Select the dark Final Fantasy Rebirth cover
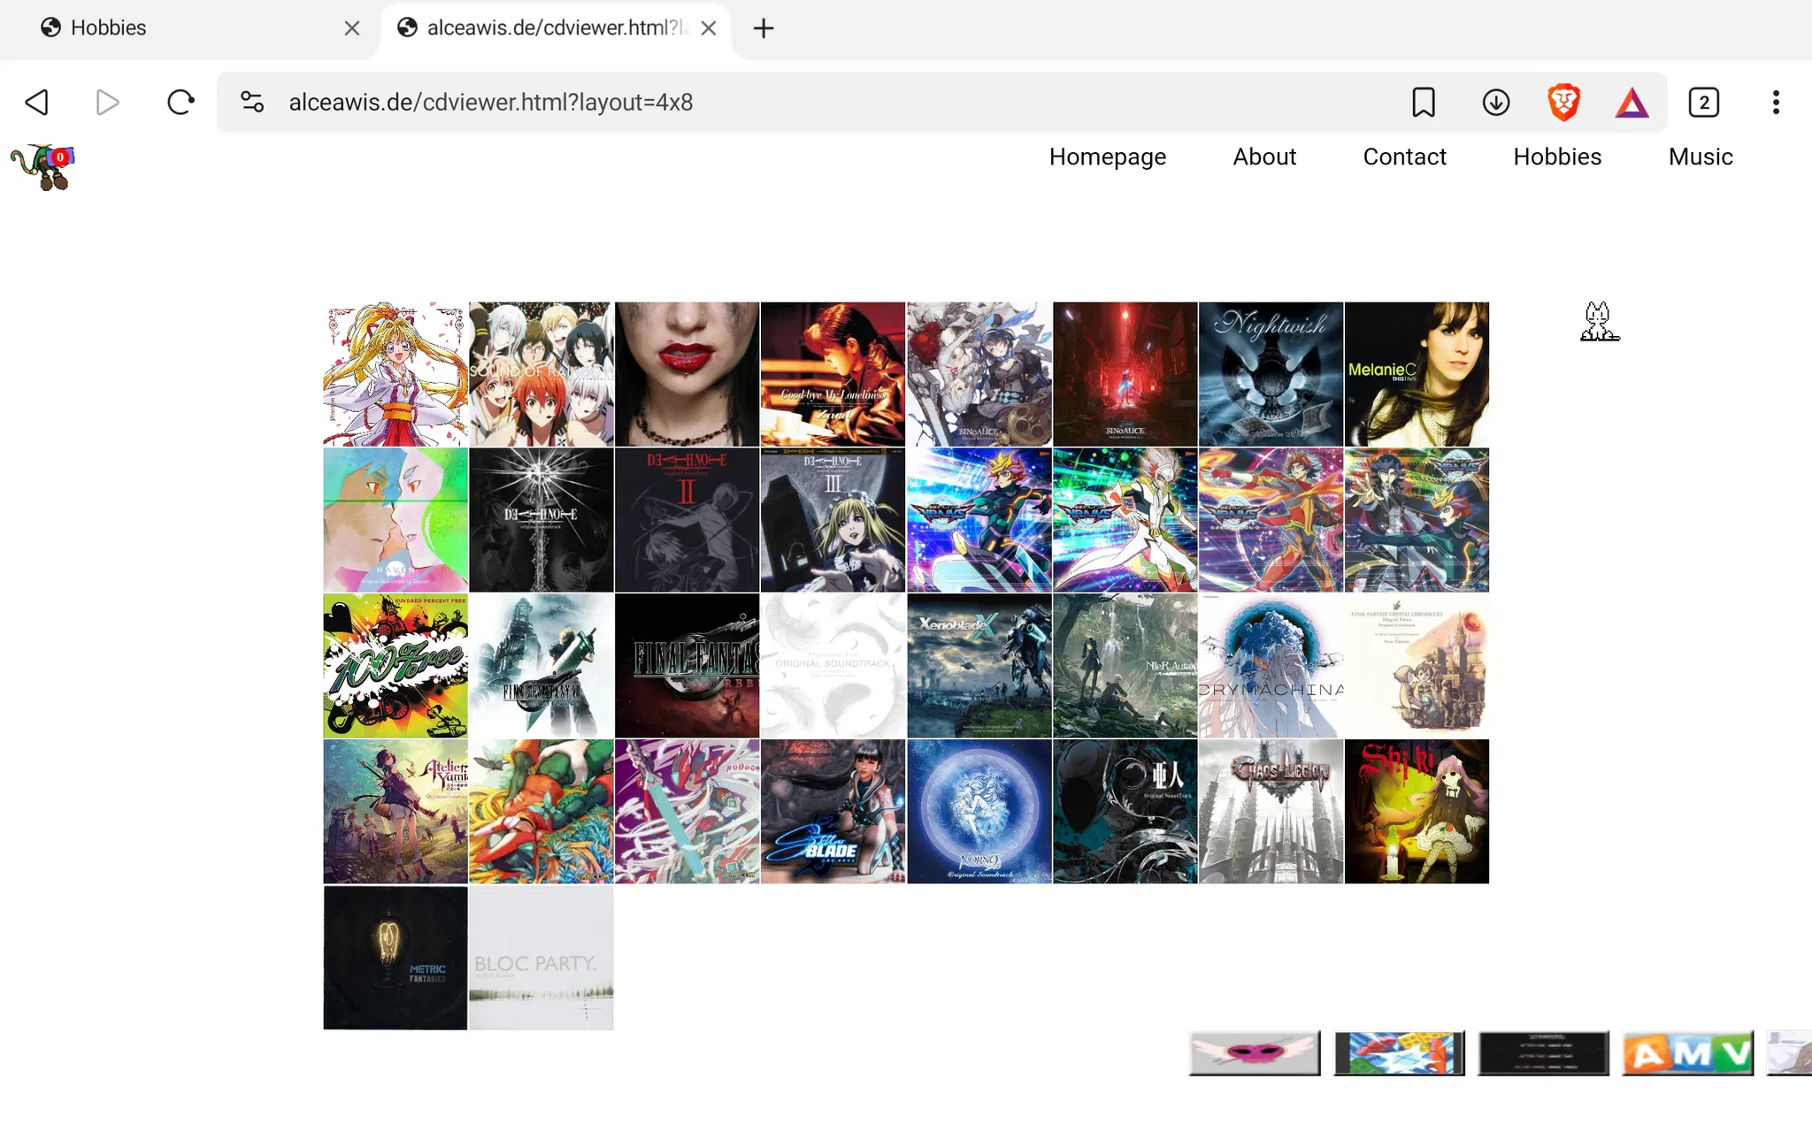Screen dimensions: 1812x1132 tap(687, 666)
